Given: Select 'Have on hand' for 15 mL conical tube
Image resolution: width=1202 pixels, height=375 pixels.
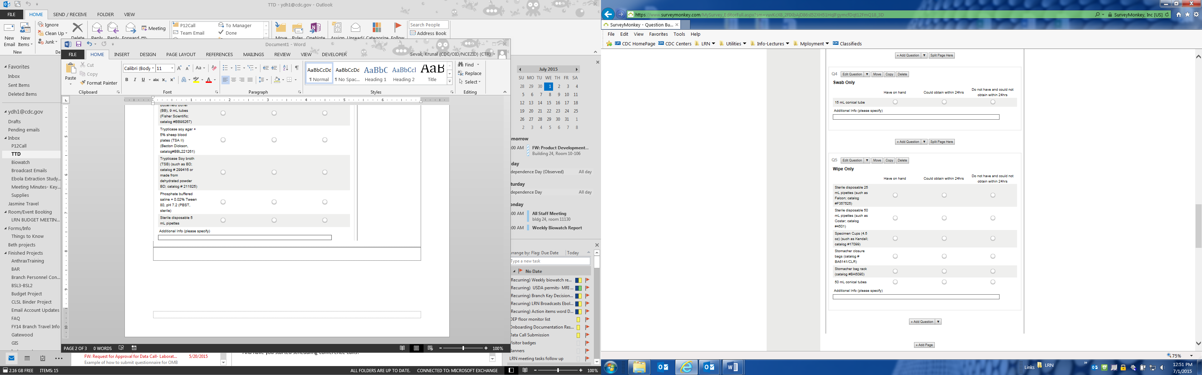Looking at the screenshot, I should coord(895,102).
